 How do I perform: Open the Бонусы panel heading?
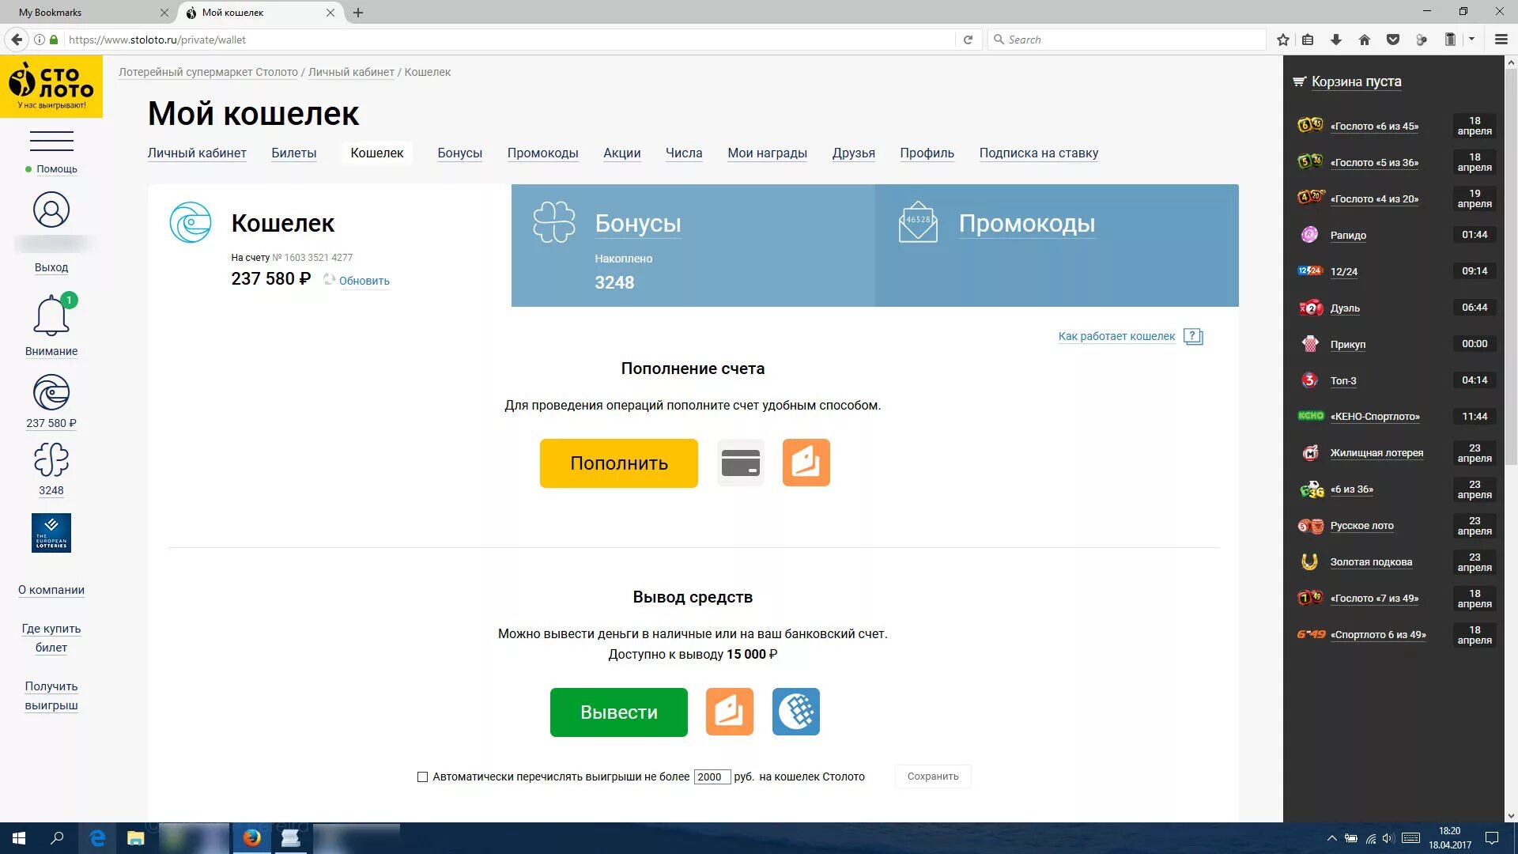pyautogui.click(x=638, y=224)
